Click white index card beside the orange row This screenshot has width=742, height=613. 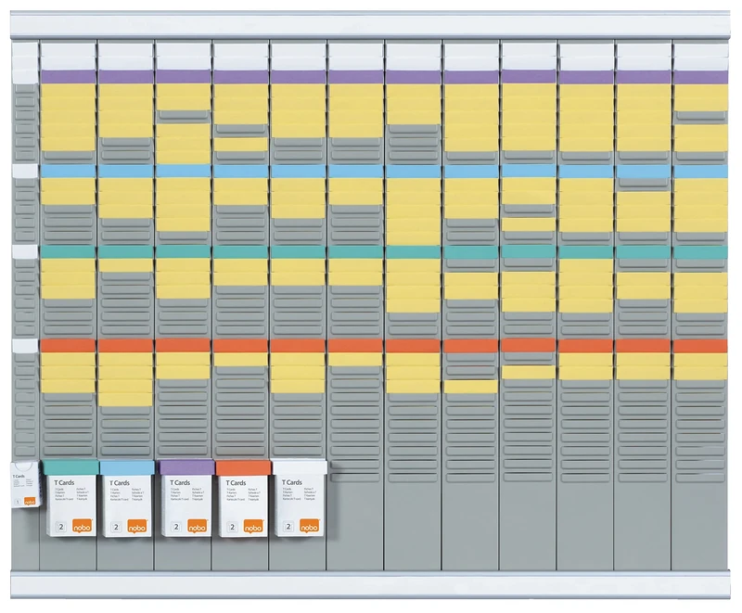24,345
